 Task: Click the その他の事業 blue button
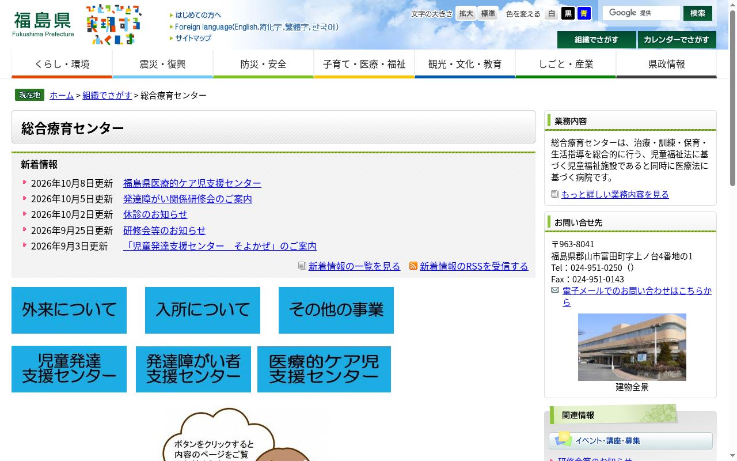tap(336, 310)
